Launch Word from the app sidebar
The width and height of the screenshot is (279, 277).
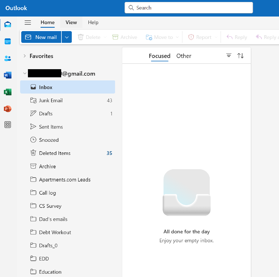tap(8, 75)
